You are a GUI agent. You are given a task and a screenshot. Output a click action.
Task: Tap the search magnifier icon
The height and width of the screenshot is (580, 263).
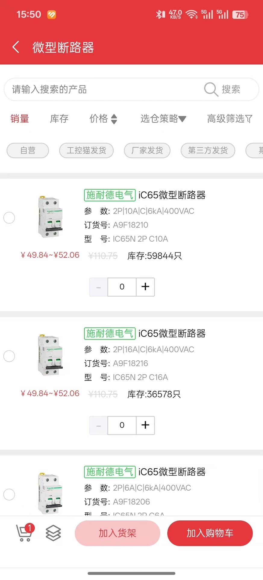(211, 89)
